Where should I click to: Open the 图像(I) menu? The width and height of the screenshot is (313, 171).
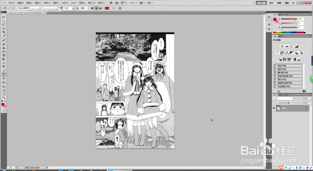pos(29,3)
